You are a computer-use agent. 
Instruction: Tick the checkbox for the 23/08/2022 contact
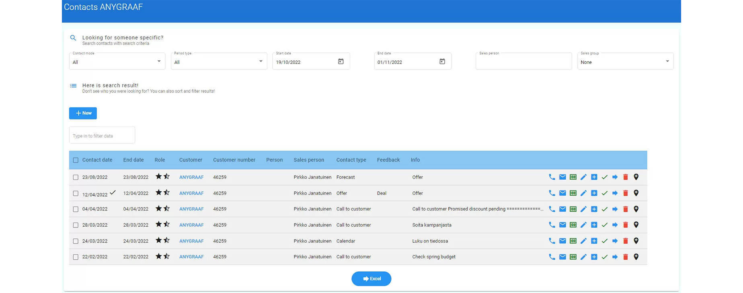[x=76, y=177]
